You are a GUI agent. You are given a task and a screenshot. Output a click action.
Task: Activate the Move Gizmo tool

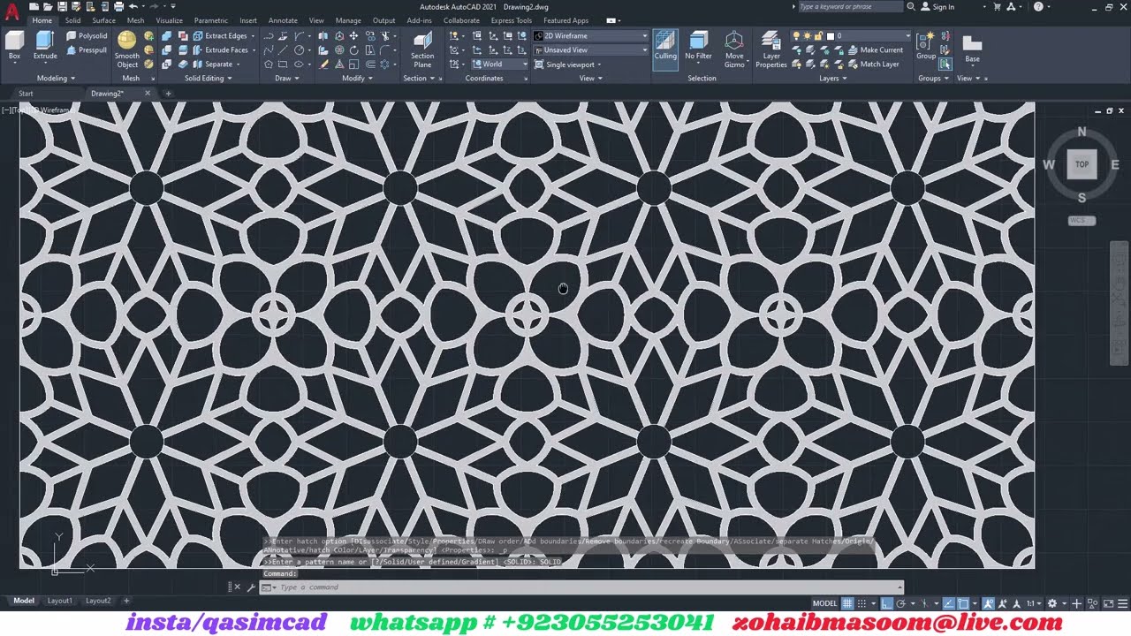click(734, 49)
